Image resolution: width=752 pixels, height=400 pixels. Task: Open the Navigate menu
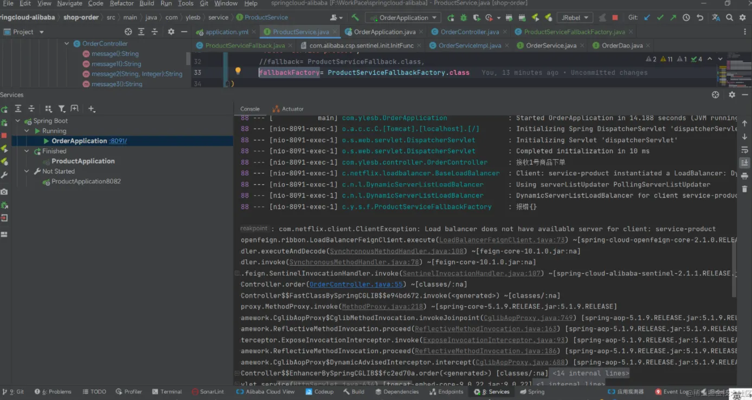pyautogui.click(x=69, y=3)
